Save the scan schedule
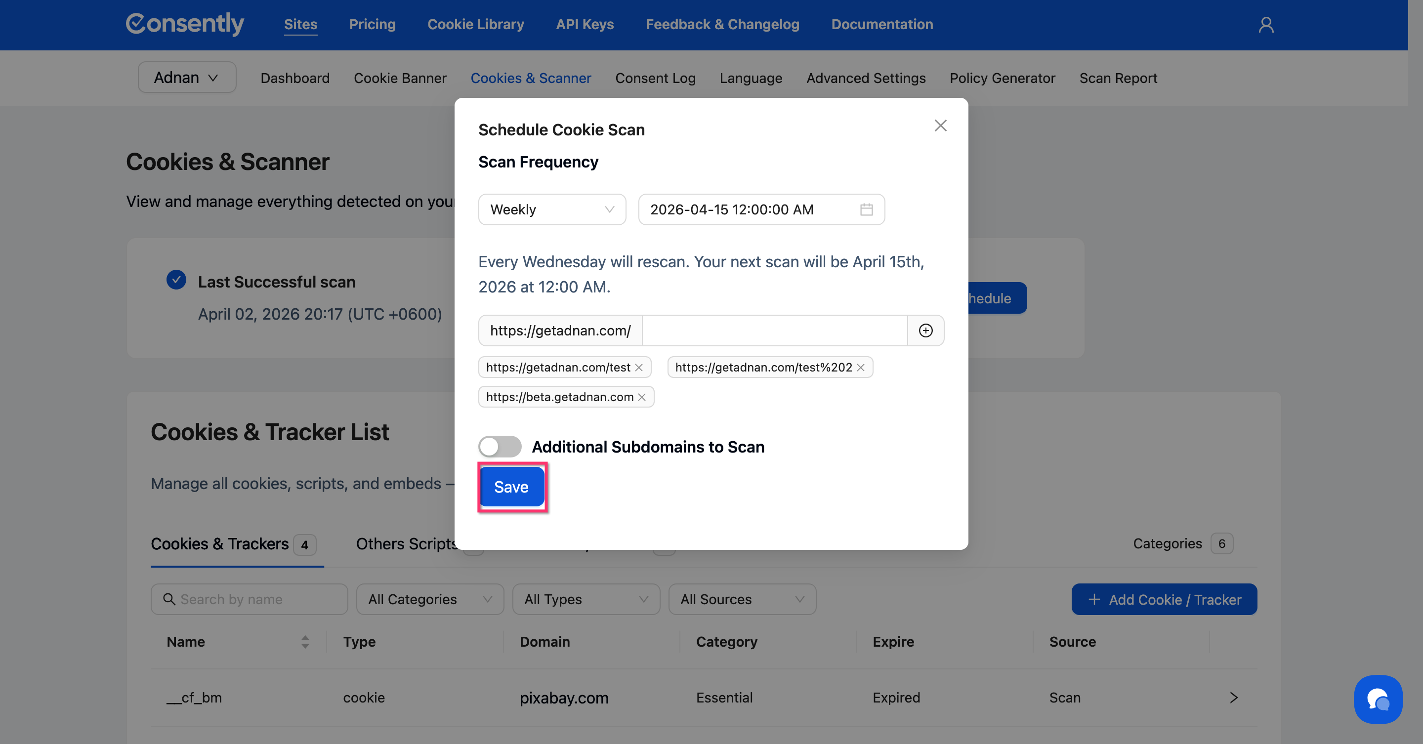Image resolution: width=1423 pixels, height=744 pixels. (x=511, y=487)
